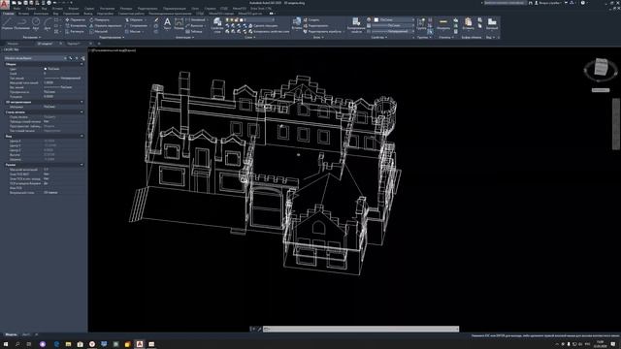
Task: Select the Line (Отрезок) drawing tool
Action: (x=7, y=23)
